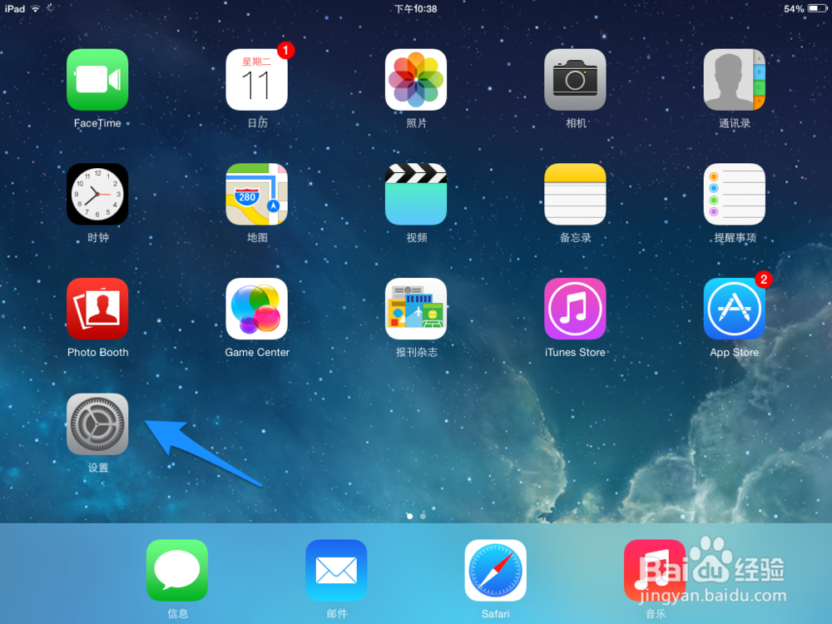This screenshot has height=624, width=832.
Task: Tap the status bar time 下午10:38
Action: [416, 8]
